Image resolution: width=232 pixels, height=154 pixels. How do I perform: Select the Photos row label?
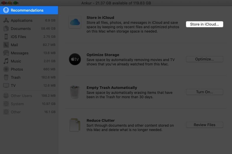[17, 69]
